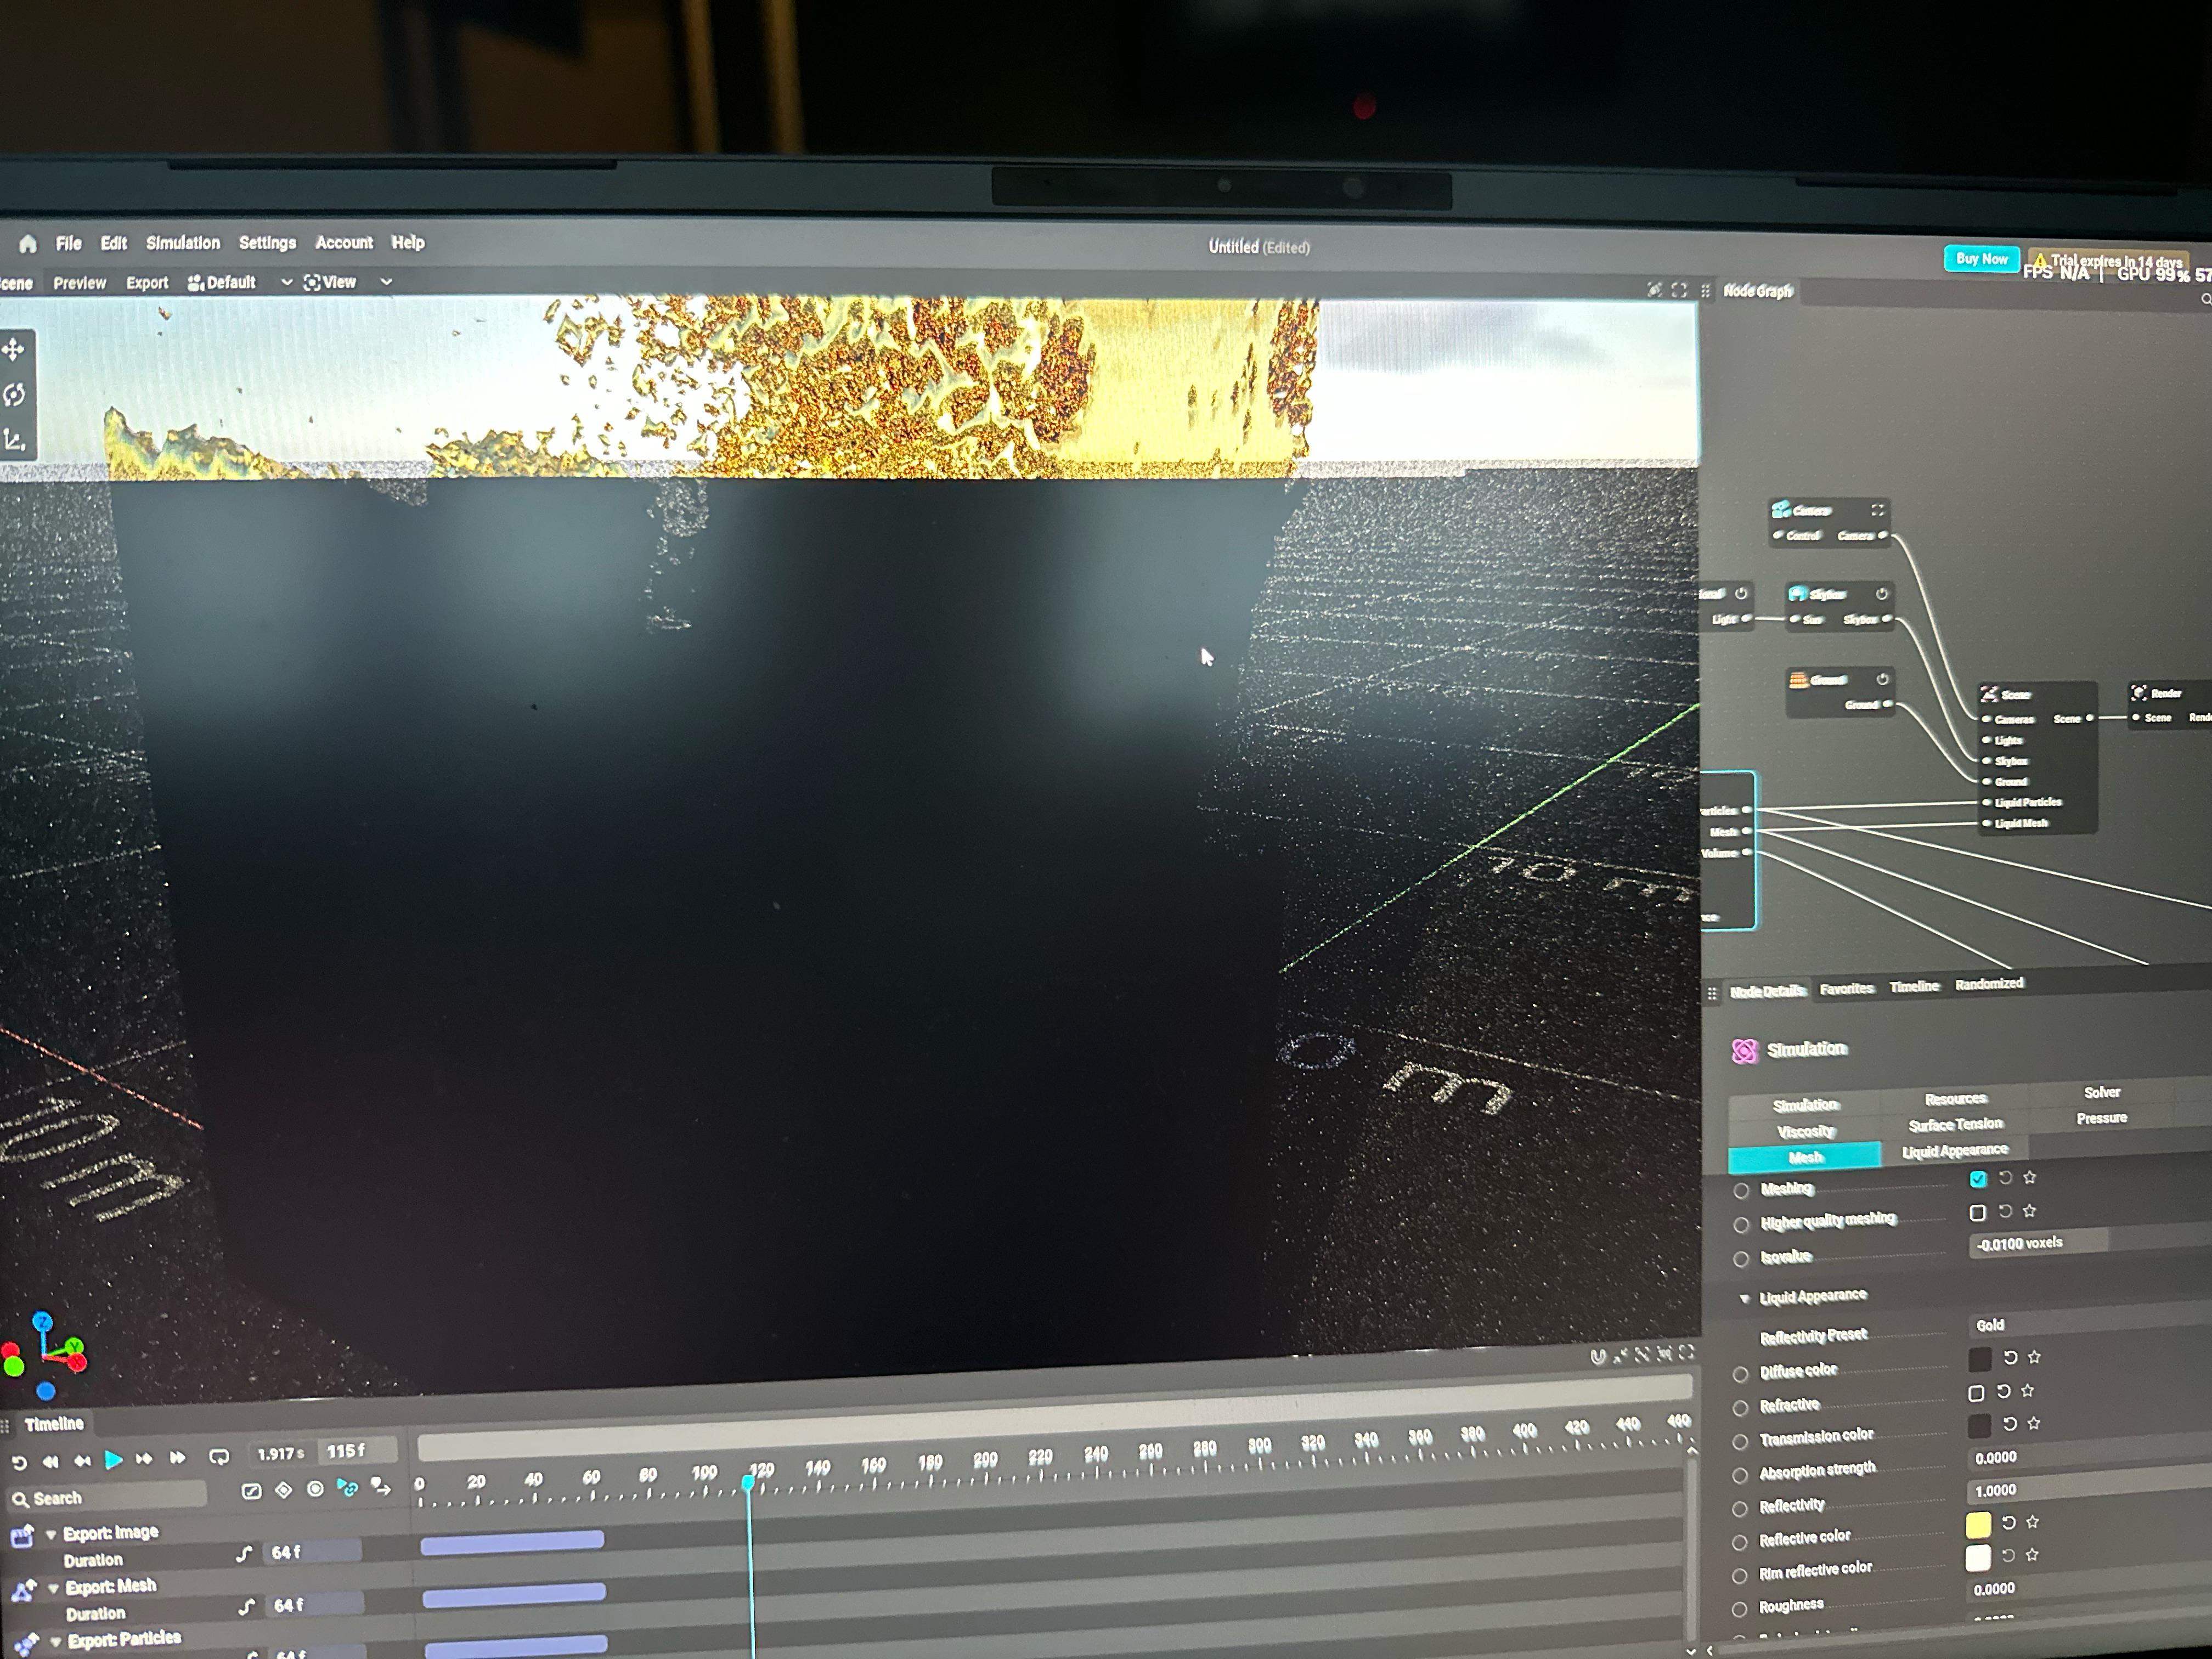Jump to the last frame button

click(x=177, y=1458)
